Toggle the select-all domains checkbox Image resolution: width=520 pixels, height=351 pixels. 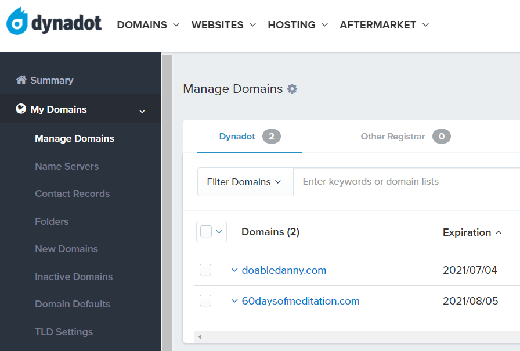pos(206,231)
